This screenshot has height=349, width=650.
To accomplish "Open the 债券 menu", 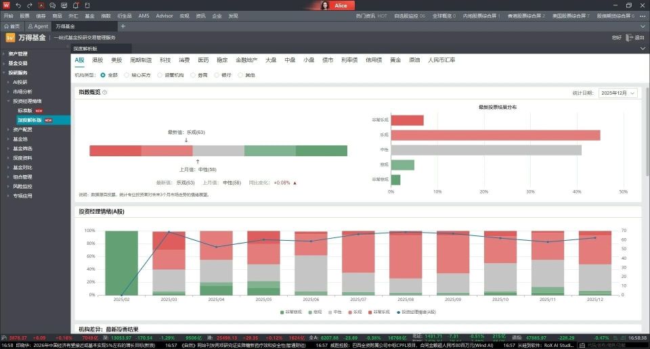I will click(x=41, y=16).
